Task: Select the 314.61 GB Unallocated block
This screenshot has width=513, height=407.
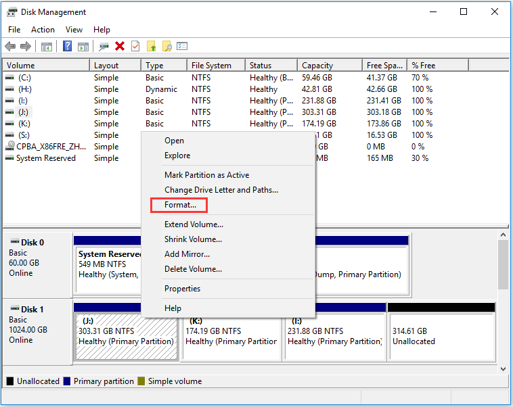Action: [x=442, y=337]
